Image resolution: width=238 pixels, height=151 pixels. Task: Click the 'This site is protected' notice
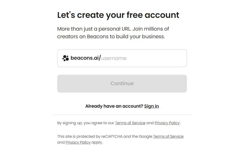point(76,136)
